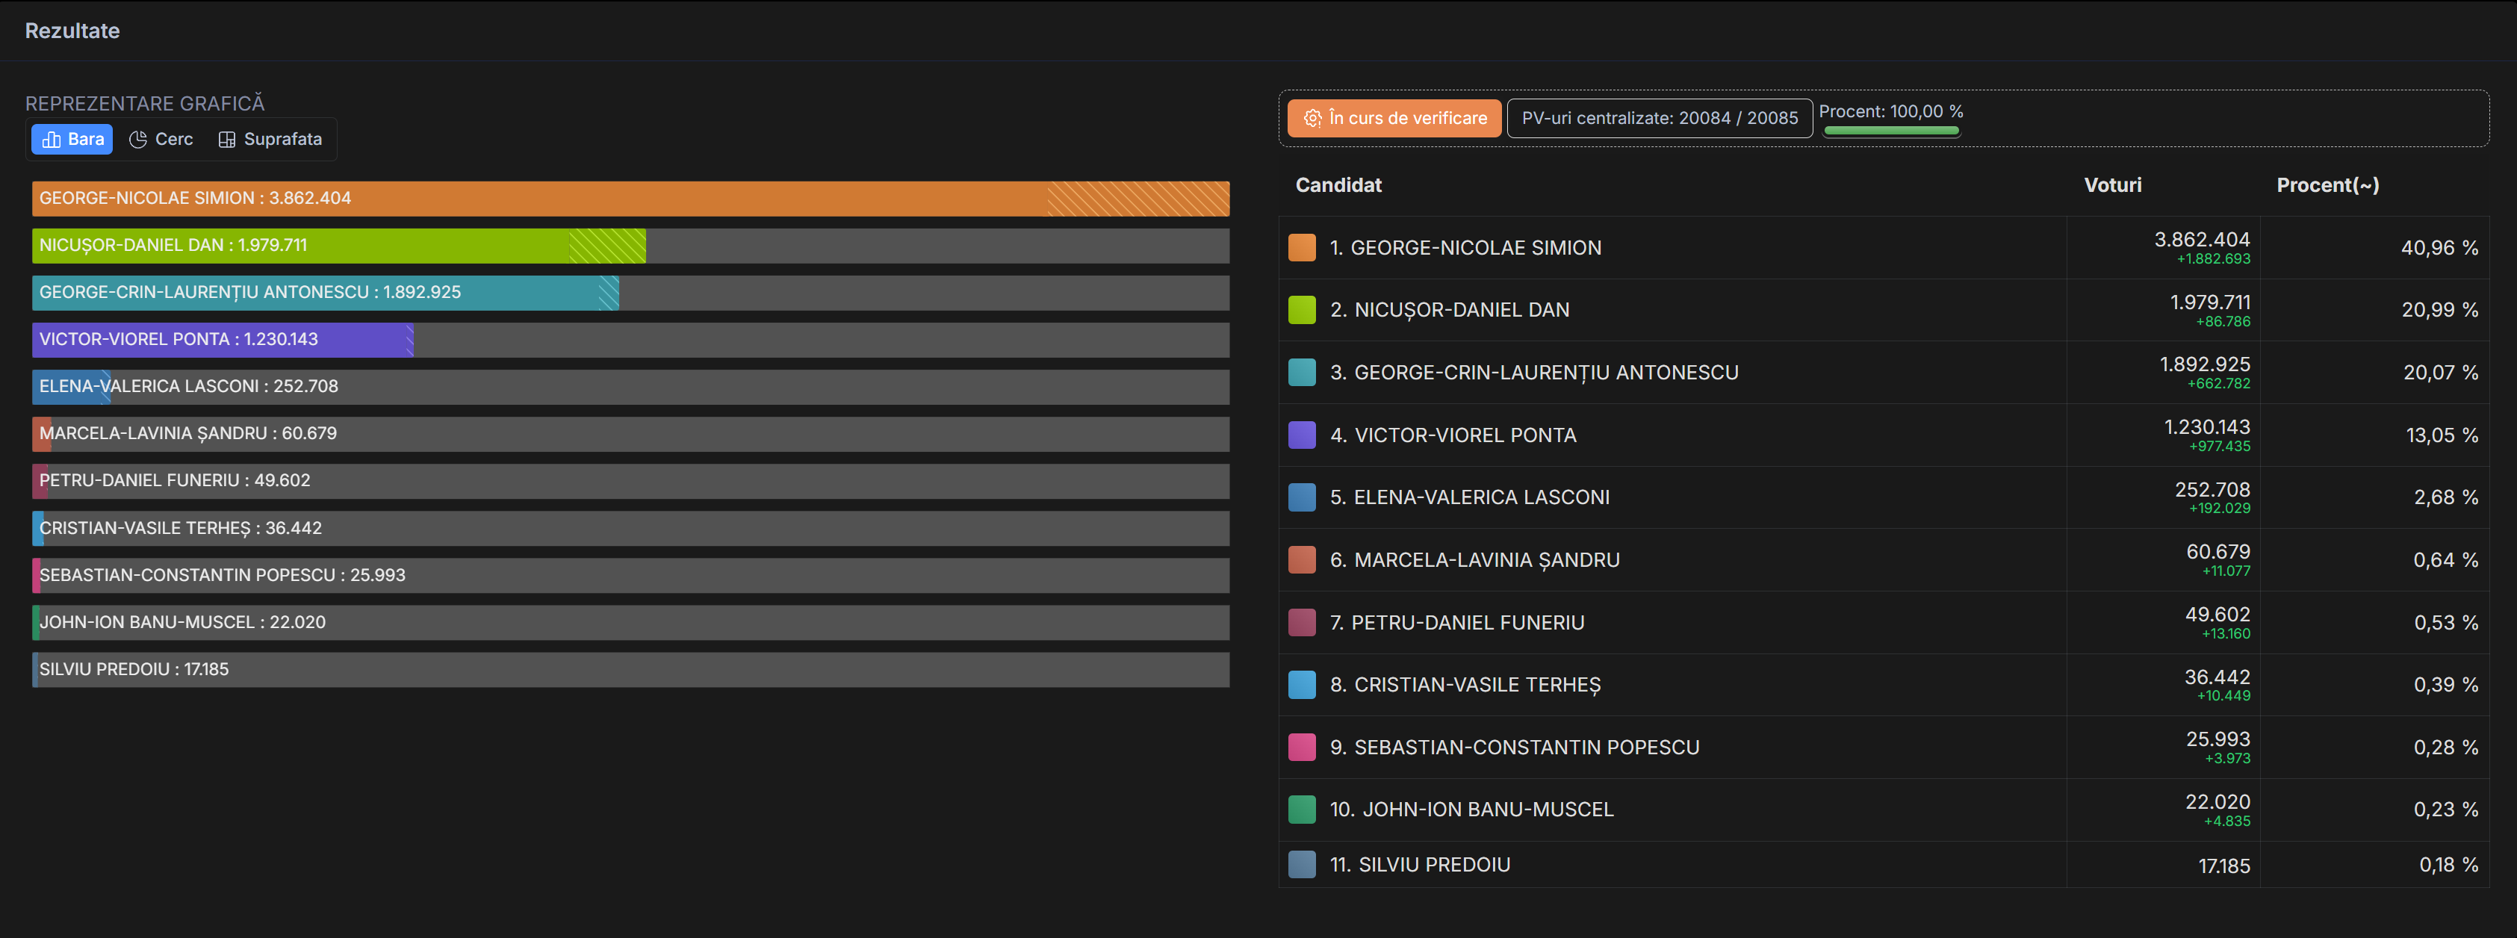Image resolution: width=2517 pixels, height=938 pixels.
Task: Click the Procent(~) column header
Action: (x=2327, y=184)
